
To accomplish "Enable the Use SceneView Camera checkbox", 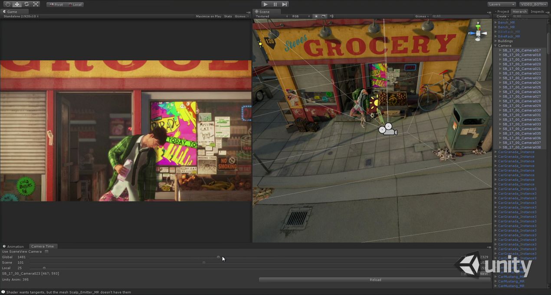I will tap(46, 252).
